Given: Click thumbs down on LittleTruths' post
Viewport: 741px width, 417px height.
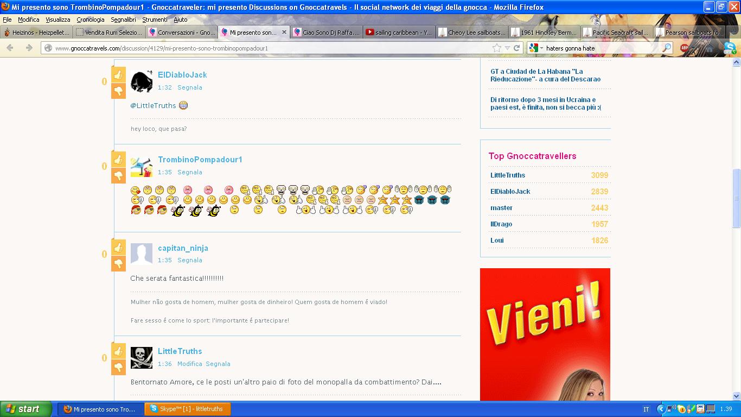Looking at the screenshot, I should click(x=118, y=368).
